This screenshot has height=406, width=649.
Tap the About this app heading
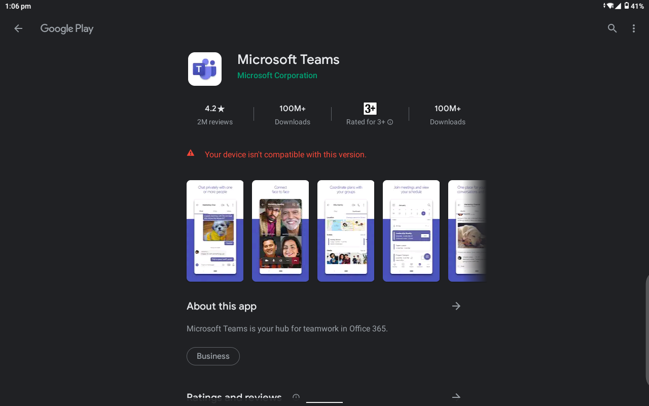tap(222, 306)
